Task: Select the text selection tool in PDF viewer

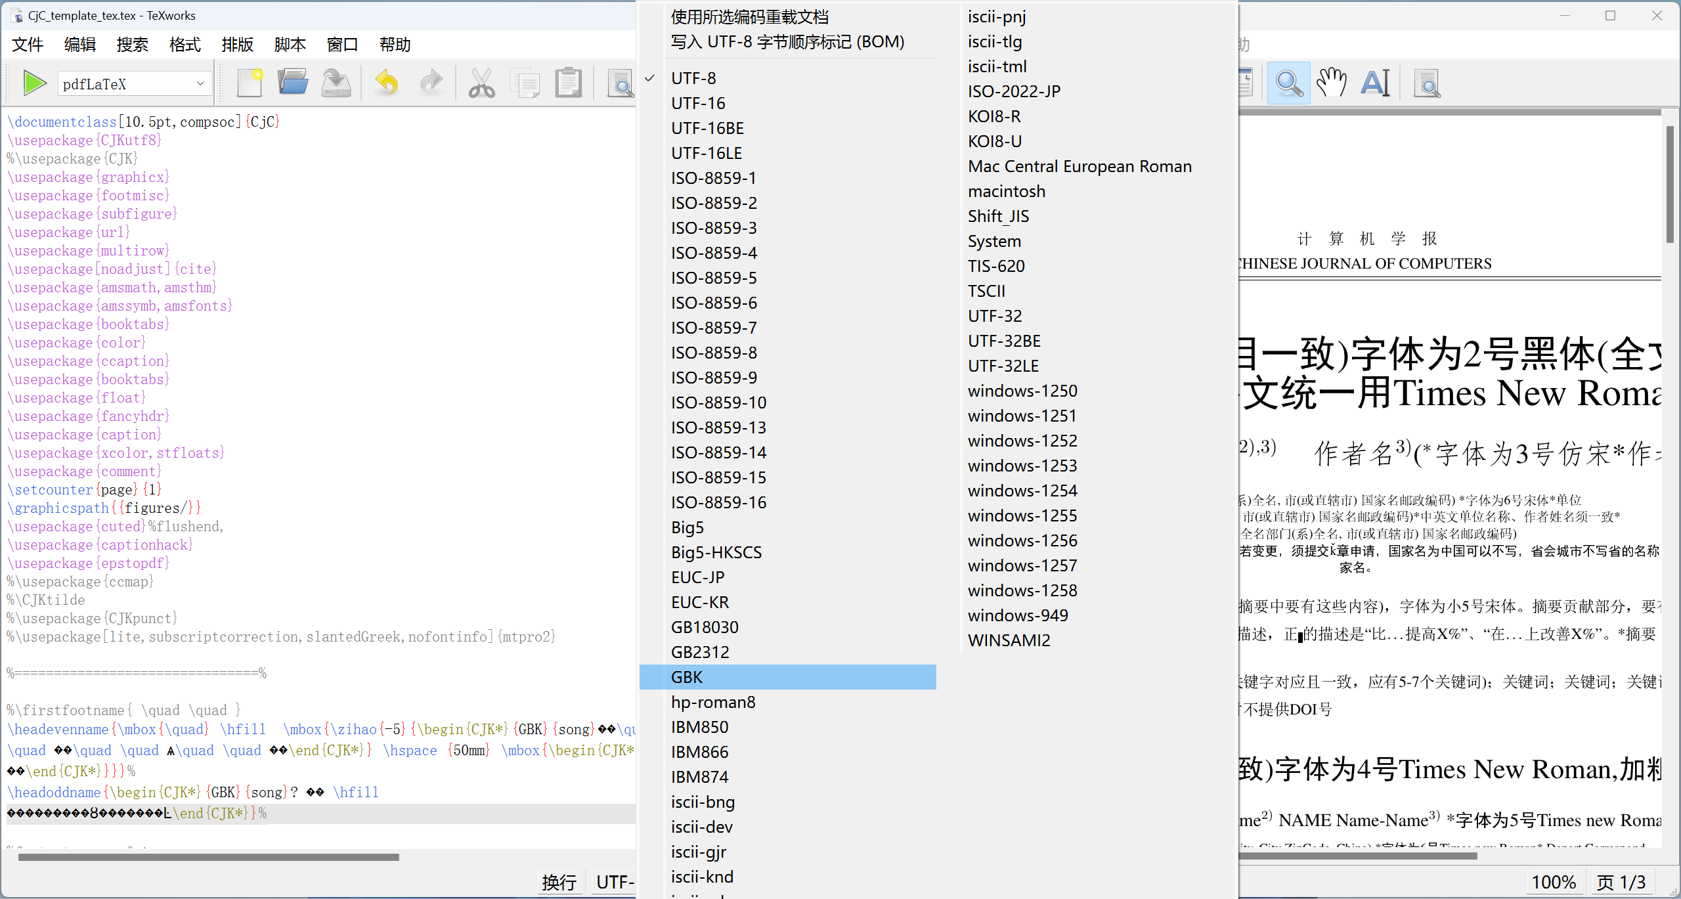Action: coord(1376,83)
